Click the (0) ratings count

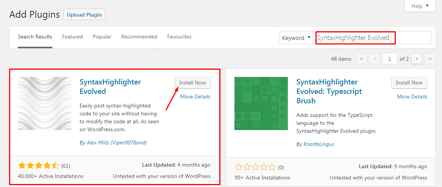[x=281, y=168]
